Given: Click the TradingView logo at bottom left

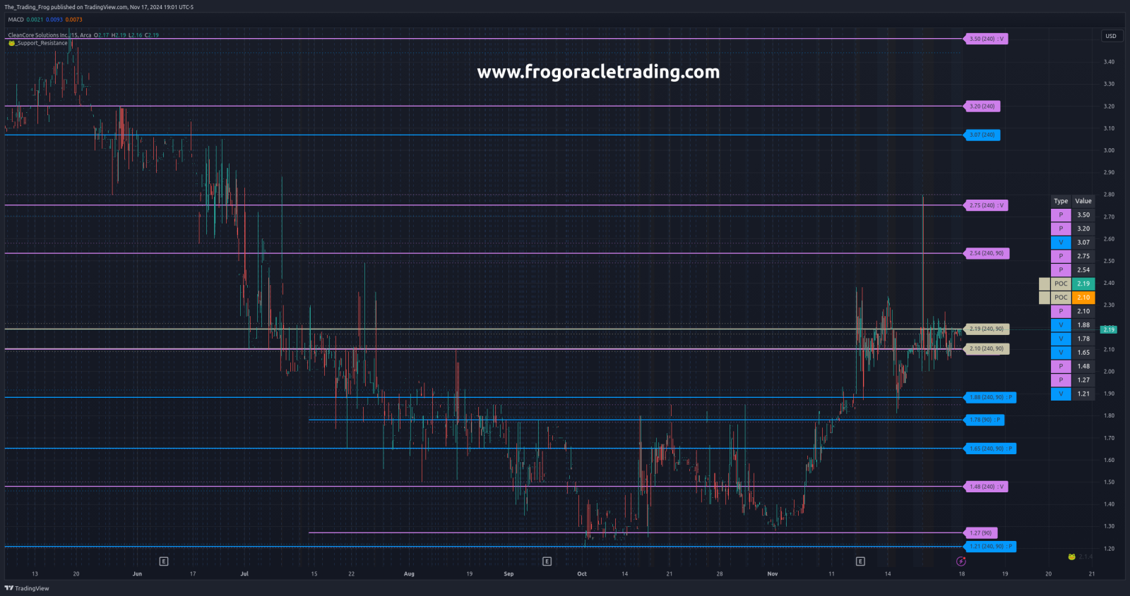Looking at the screenshot, I should click(x=27, y=588).
